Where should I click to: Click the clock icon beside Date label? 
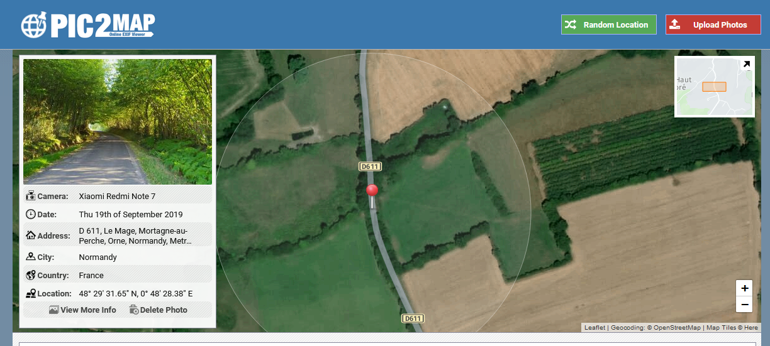click(31, 214)
